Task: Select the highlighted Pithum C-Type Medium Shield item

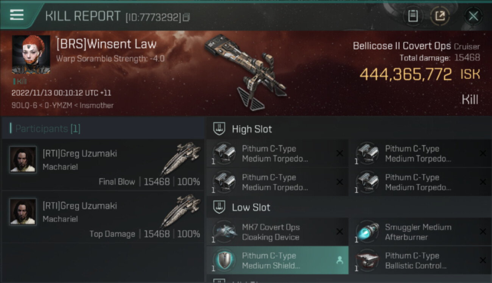Action: (277, 260)
